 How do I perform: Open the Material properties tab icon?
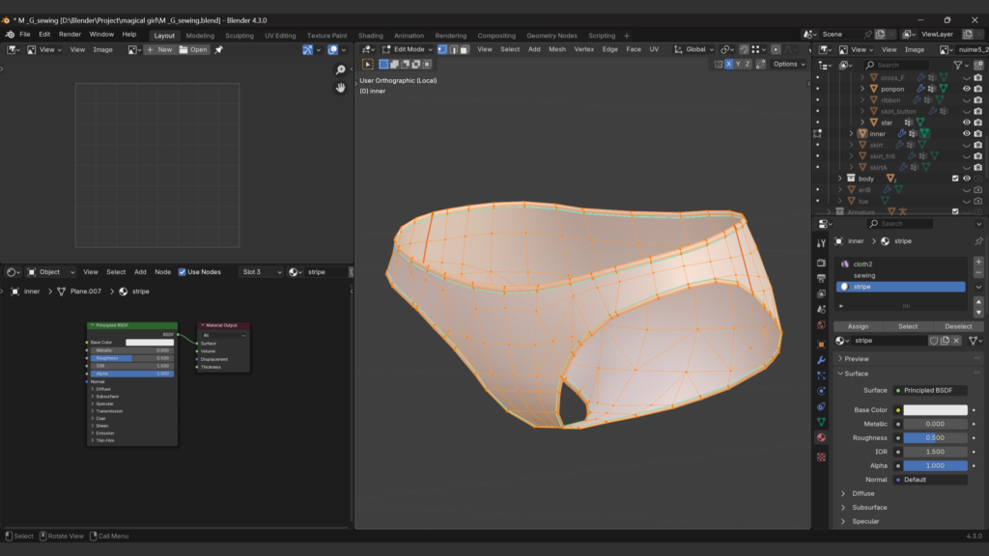pos(821,437)
